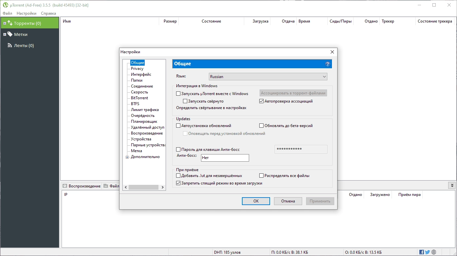457x256 pixels.
Task: Open the Twitter bird icon in status bar
Action: (428, 252)
